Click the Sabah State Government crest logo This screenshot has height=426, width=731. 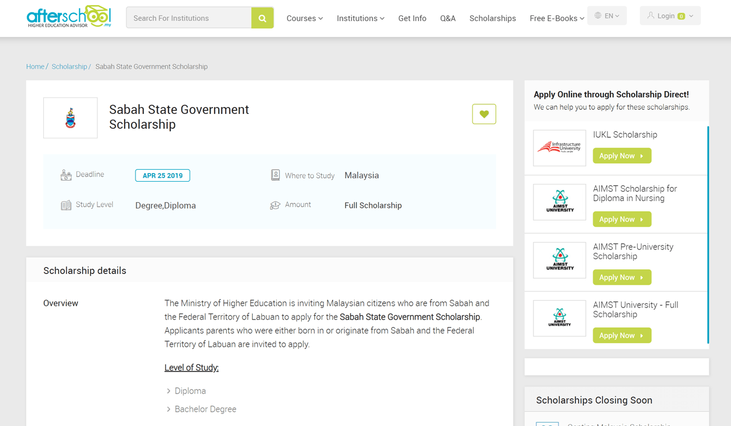click(71, 118)
